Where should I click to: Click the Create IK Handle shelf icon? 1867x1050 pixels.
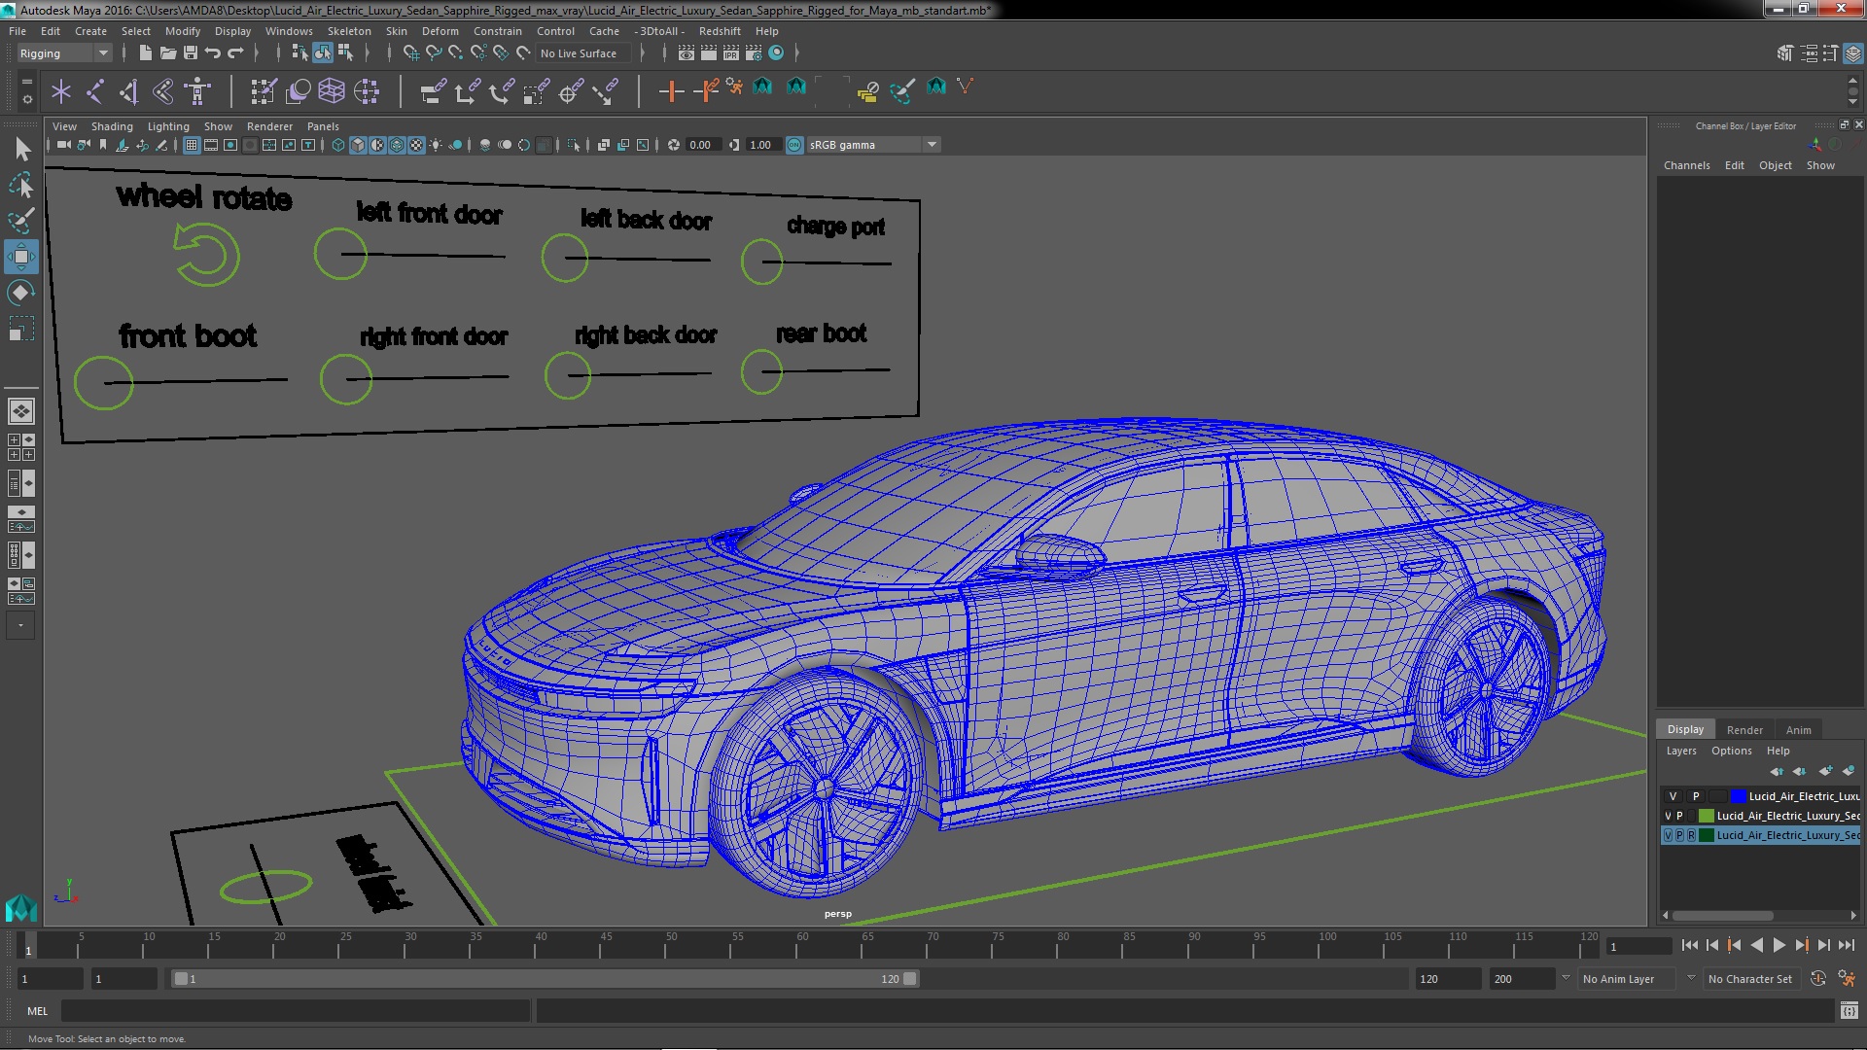pos(129,91)
